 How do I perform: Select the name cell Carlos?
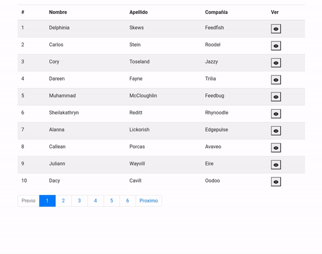(x=56, y=45)
